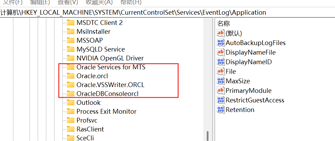Click the binary icon beside Retention

(x=221, y=110)
